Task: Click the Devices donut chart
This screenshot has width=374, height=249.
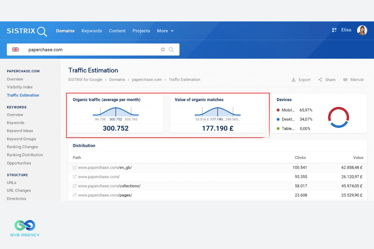Action: pos(338,117)
